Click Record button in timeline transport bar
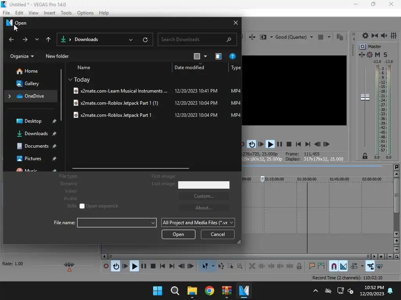Image resolution: width=401 pixels, height=300 pixels. (x=106, y=266)
